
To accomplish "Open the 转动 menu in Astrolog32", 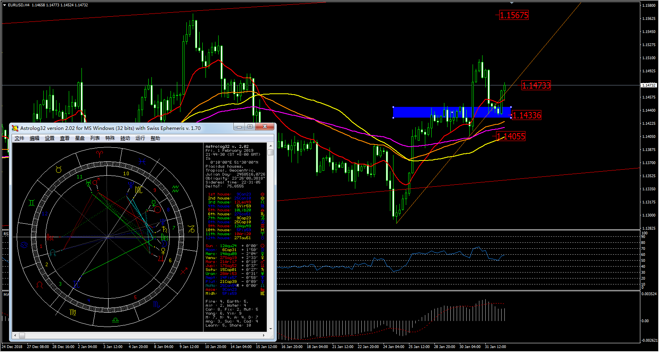I will 125,138.
